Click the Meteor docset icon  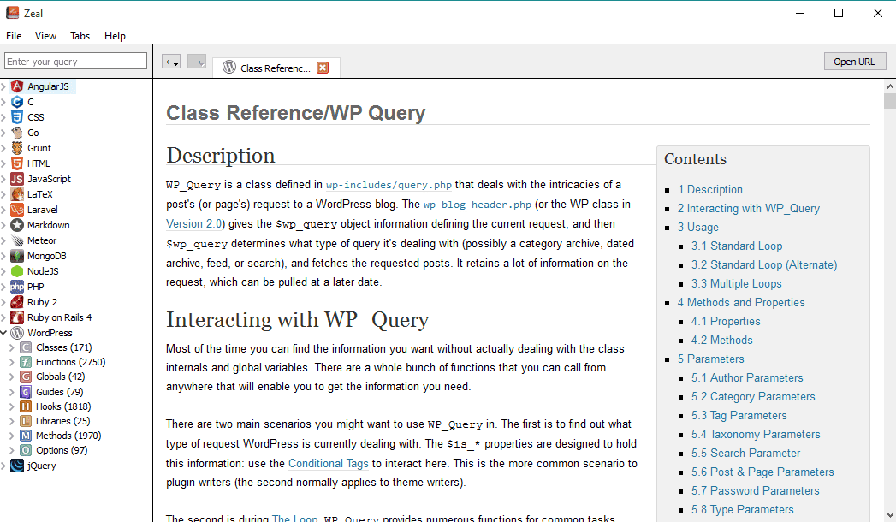(x=17, y=240)
